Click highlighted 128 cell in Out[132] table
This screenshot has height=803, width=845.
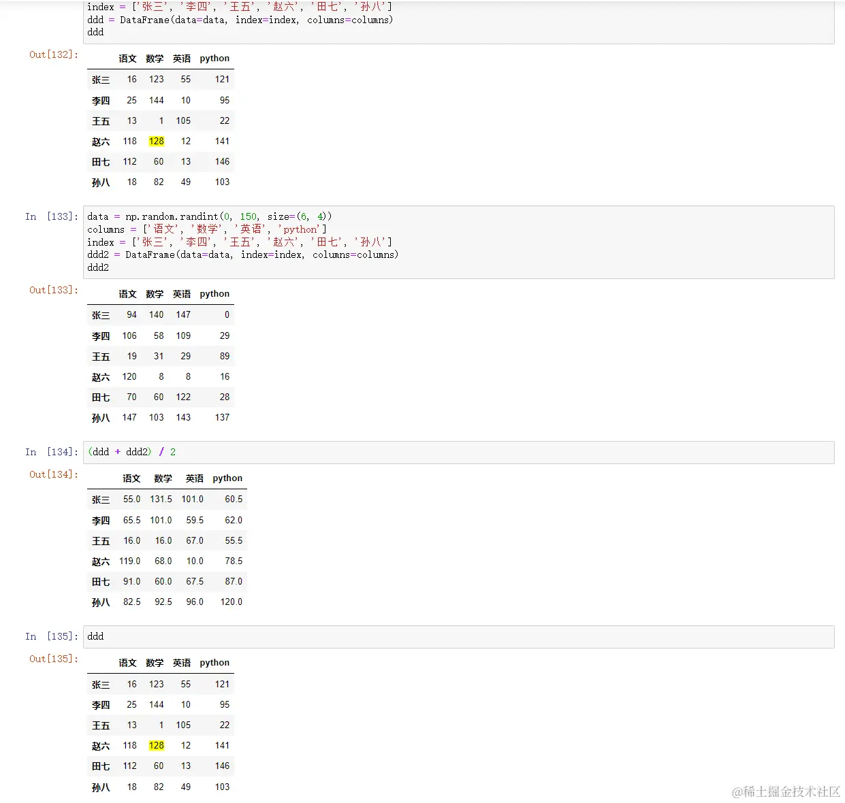coord(157,141)
